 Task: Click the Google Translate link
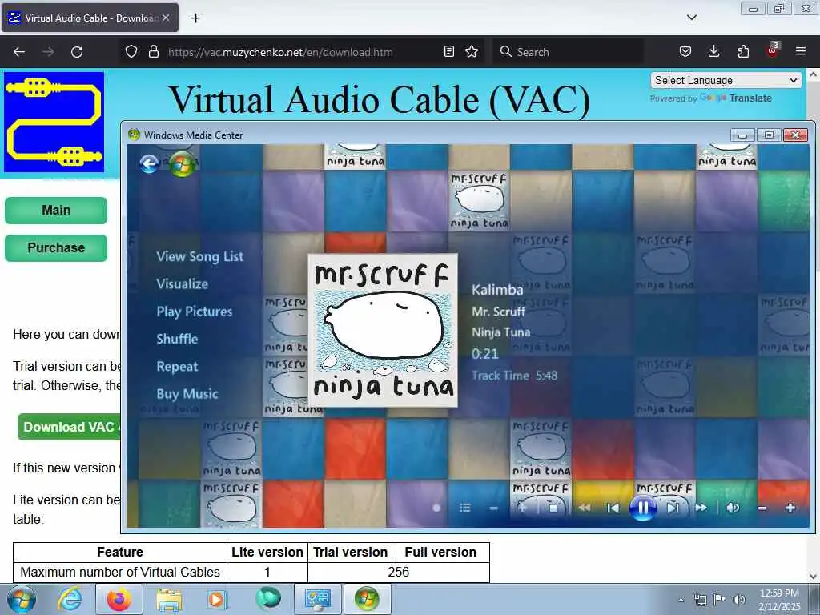pyautogui.click(x=735, y=98)
